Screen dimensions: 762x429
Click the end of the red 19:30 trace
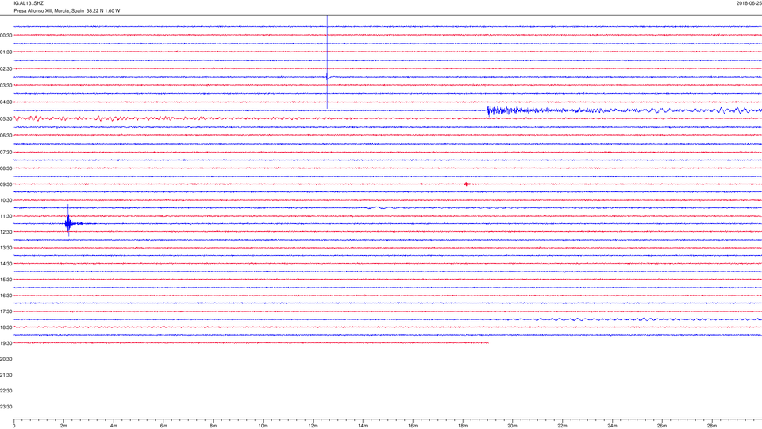487,343
